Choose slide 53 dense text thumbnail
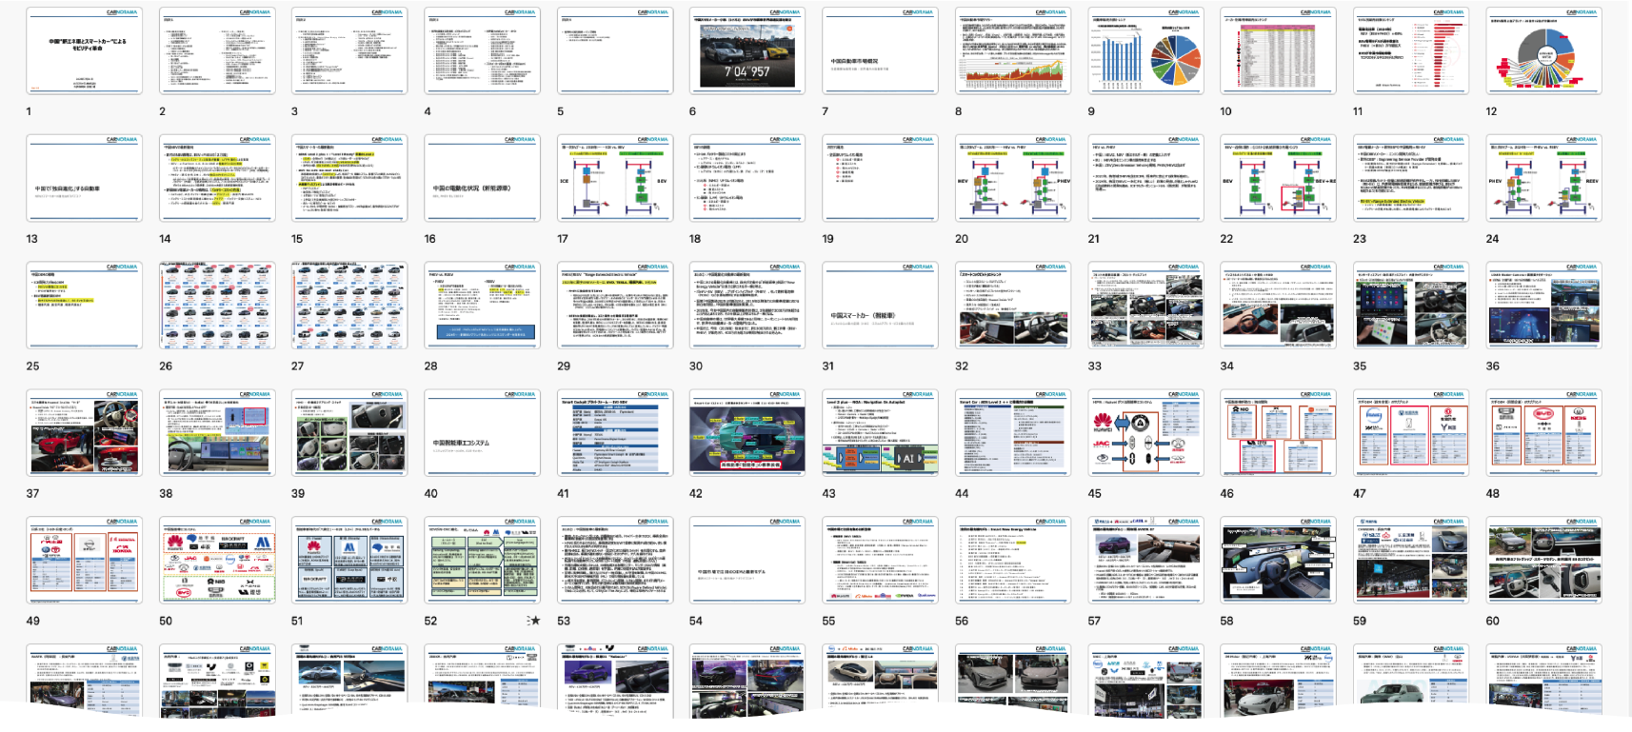This screenshot has width=1632, height=732. [615, 561]
